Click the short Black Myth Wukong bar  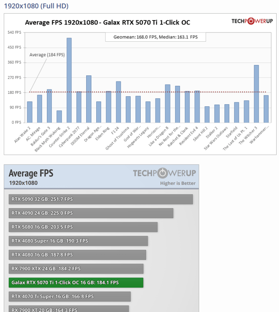pyautogui.click(x=59, y=117)
